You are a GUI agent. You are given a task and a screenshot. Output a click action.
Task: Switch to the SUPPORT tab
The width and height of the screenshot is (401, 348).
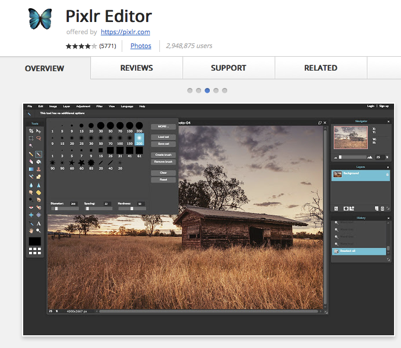click(x=229, y=68)
